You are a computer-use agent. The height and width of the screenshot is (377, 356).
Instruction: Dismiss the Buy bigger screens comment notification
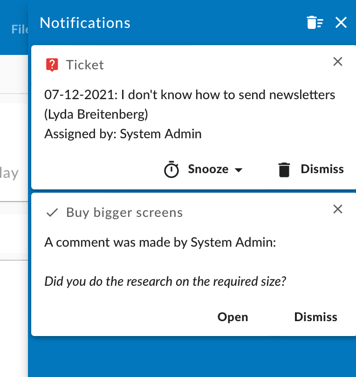[x=315, y=317]
